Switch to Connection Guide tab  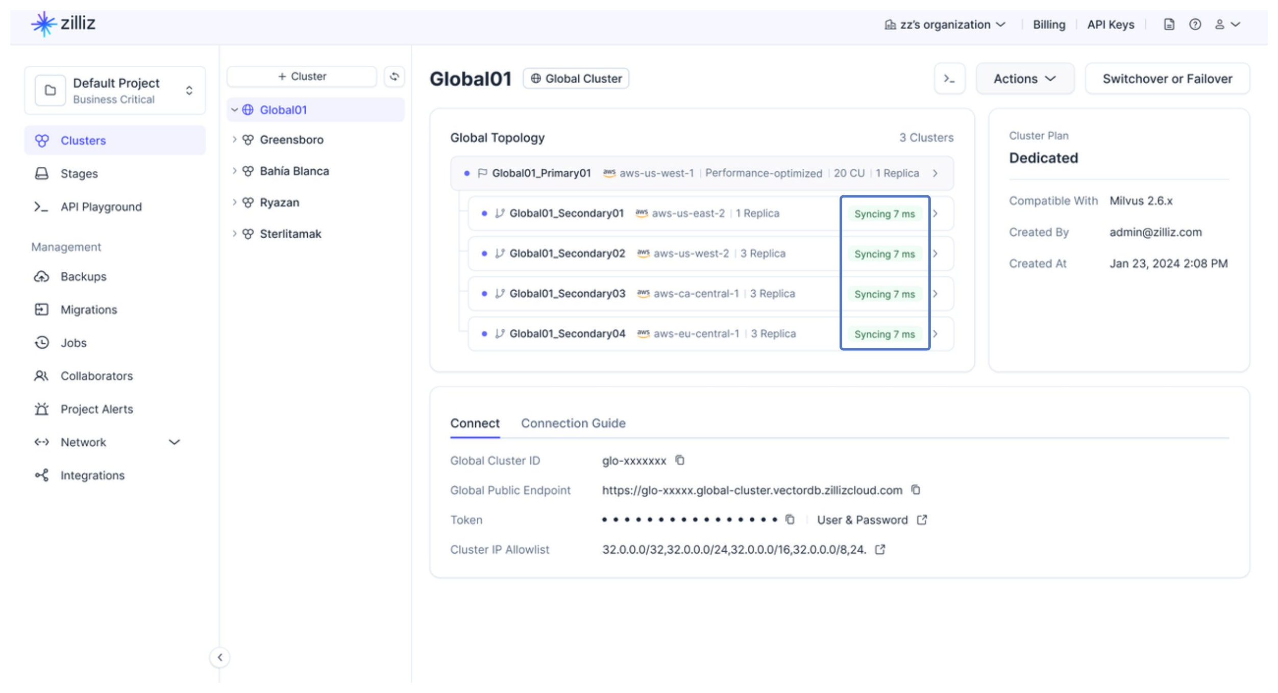point(573,423)
